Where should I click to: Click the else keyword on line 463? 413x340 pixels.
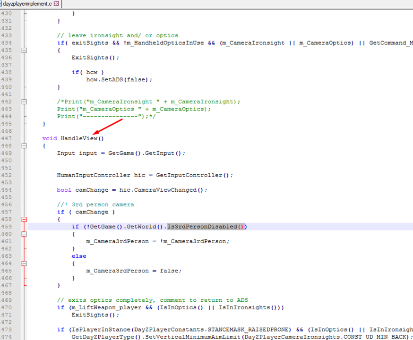79,256
